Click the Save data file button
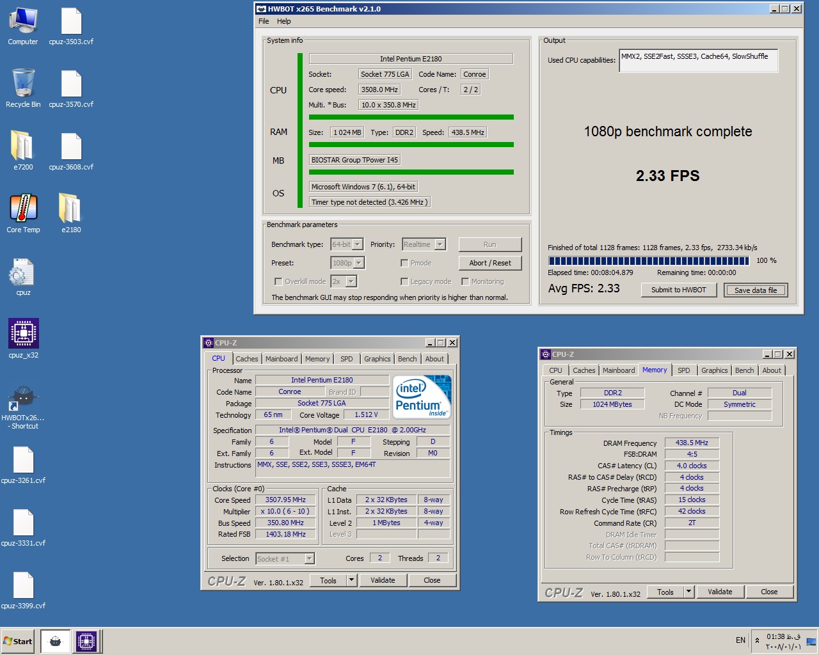The height and width of the screenshot is (655, 819). pos(756,290)
